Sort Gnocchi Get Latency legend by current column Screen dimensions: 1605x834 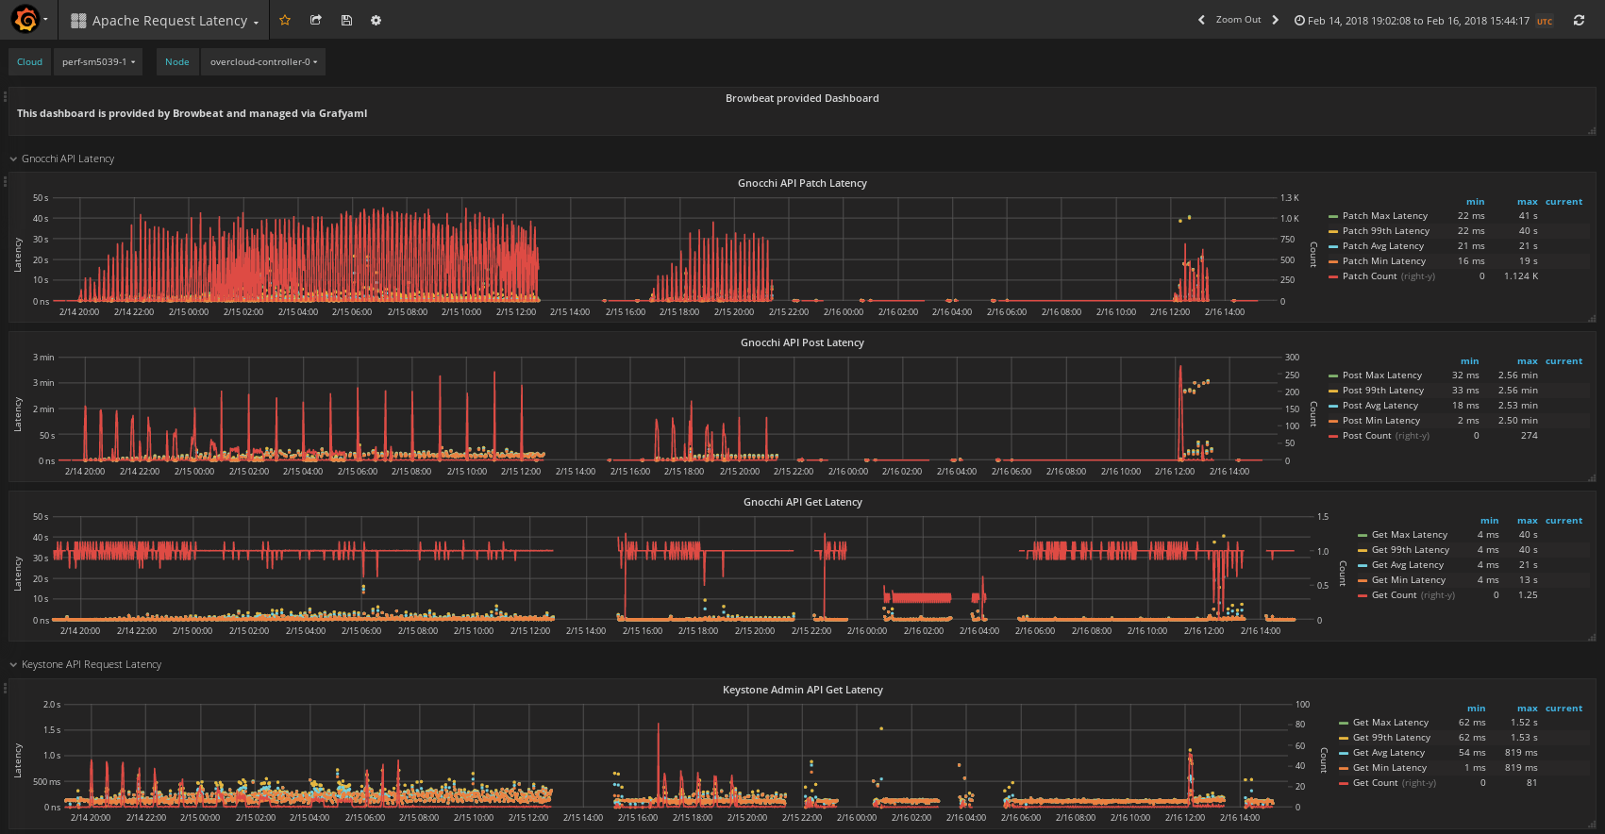1563,521
